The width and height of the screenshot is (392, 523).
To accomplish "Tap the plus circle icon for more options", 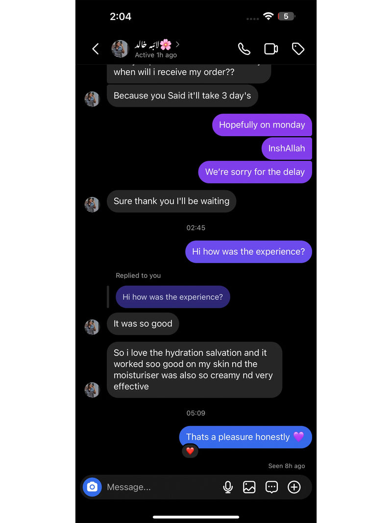I will pyautogui.click(x=294, y=487).
